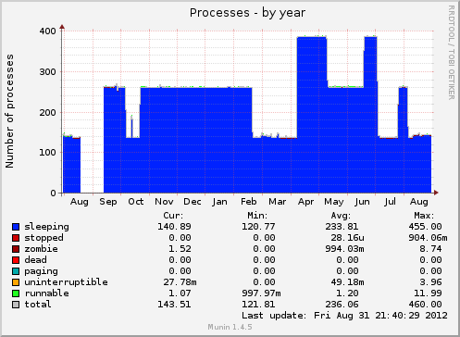Click sleeping current value 140.89
460x337 pixels.
click(x=174, y=227)
